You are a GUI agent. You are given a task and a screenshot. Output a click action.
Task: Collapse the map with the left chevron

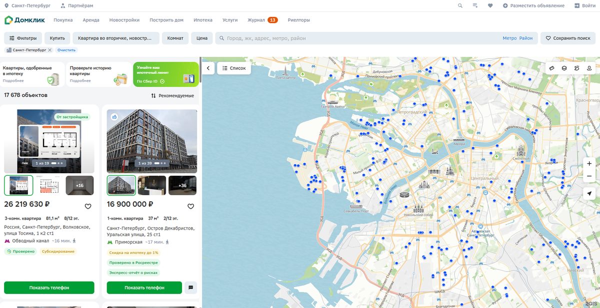208,68
